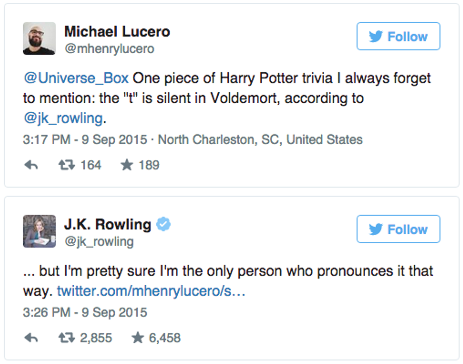Click the Michael Lucero display name
This screenshot has height=364, width=463.
pyautogui.click(x=117, y=32)
